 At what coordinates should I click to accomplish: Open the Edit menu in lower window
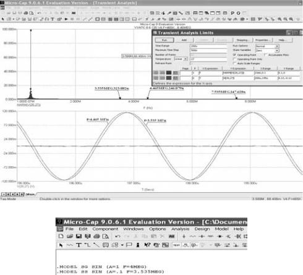coord(83,229)
